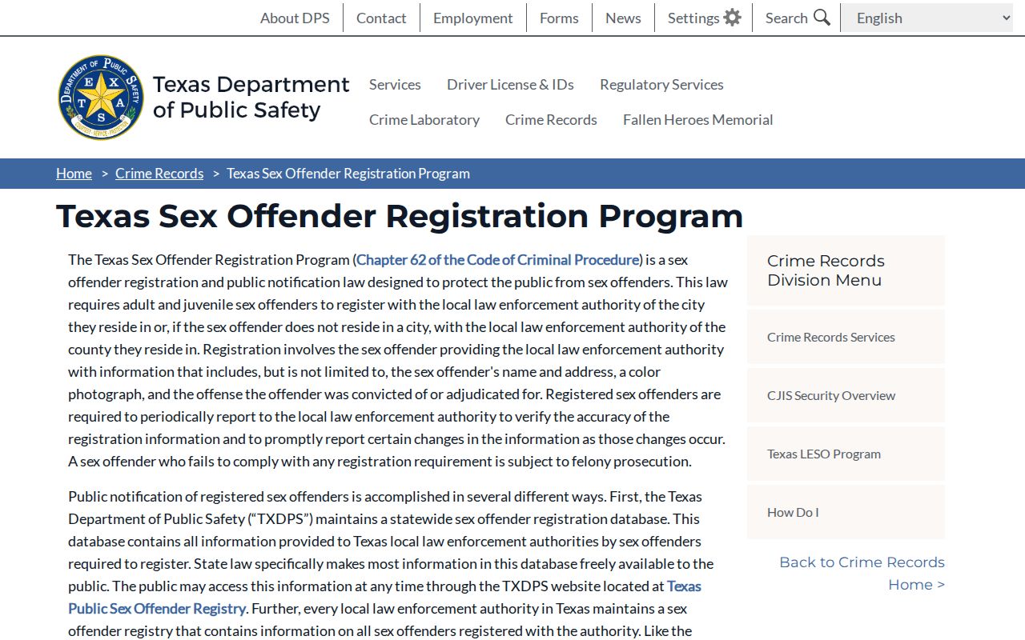Click the Crime Records breadcrumb link
Screen dimensions: 1025x640
pyautogui.click(x=159, y=174)
